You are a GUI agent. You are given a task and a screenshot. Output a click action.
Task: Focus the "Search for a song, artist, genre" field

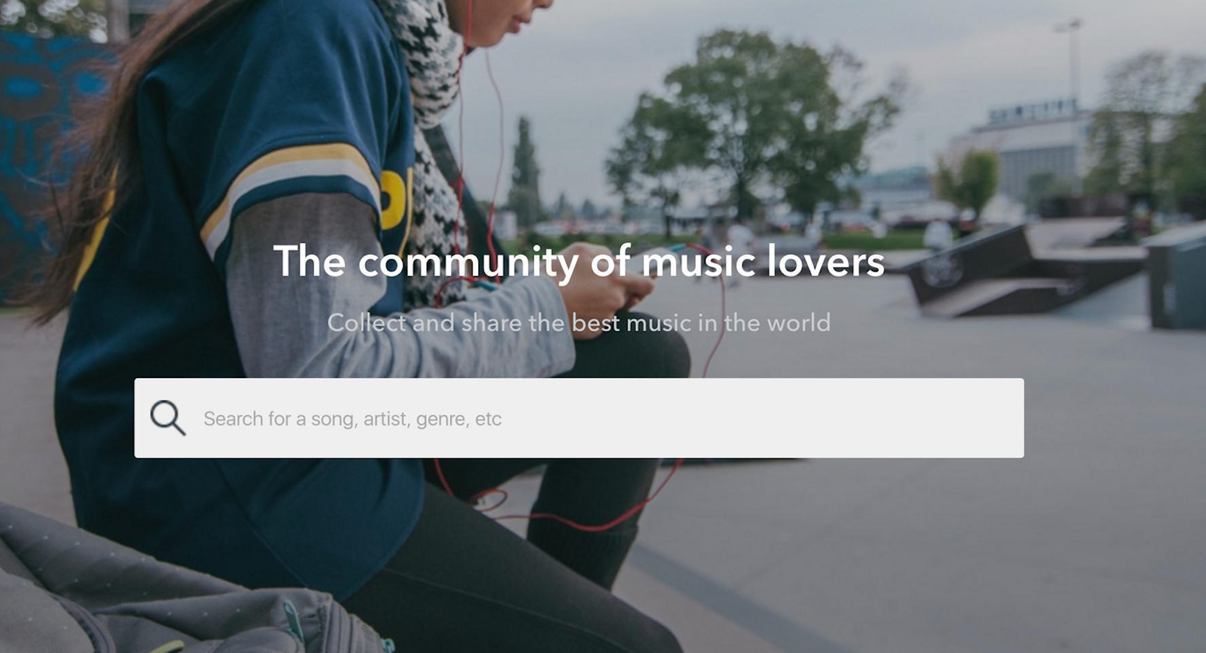coord(579,418)
